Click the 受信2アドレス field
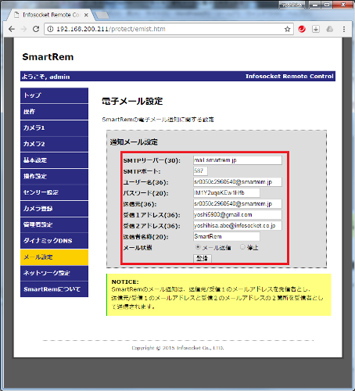This screenshot has width=355, height=391. [238, 226]
